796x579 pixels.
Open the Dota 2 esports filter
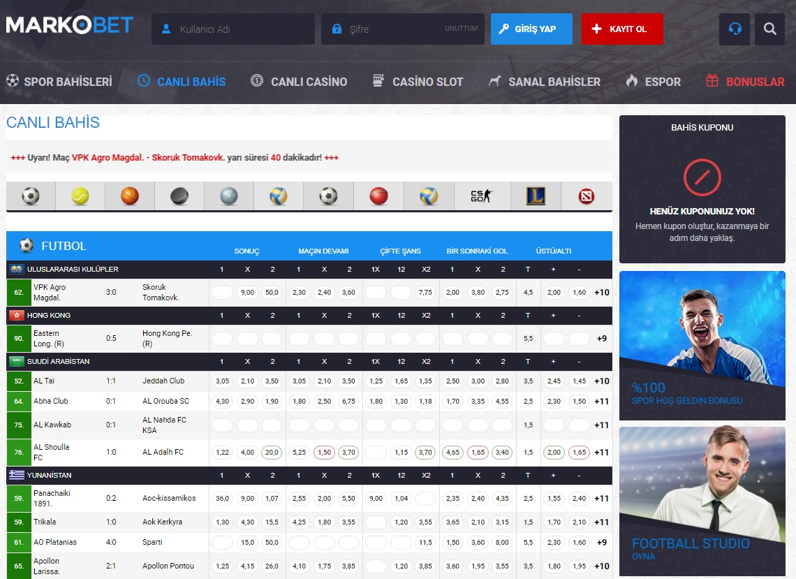587,196
